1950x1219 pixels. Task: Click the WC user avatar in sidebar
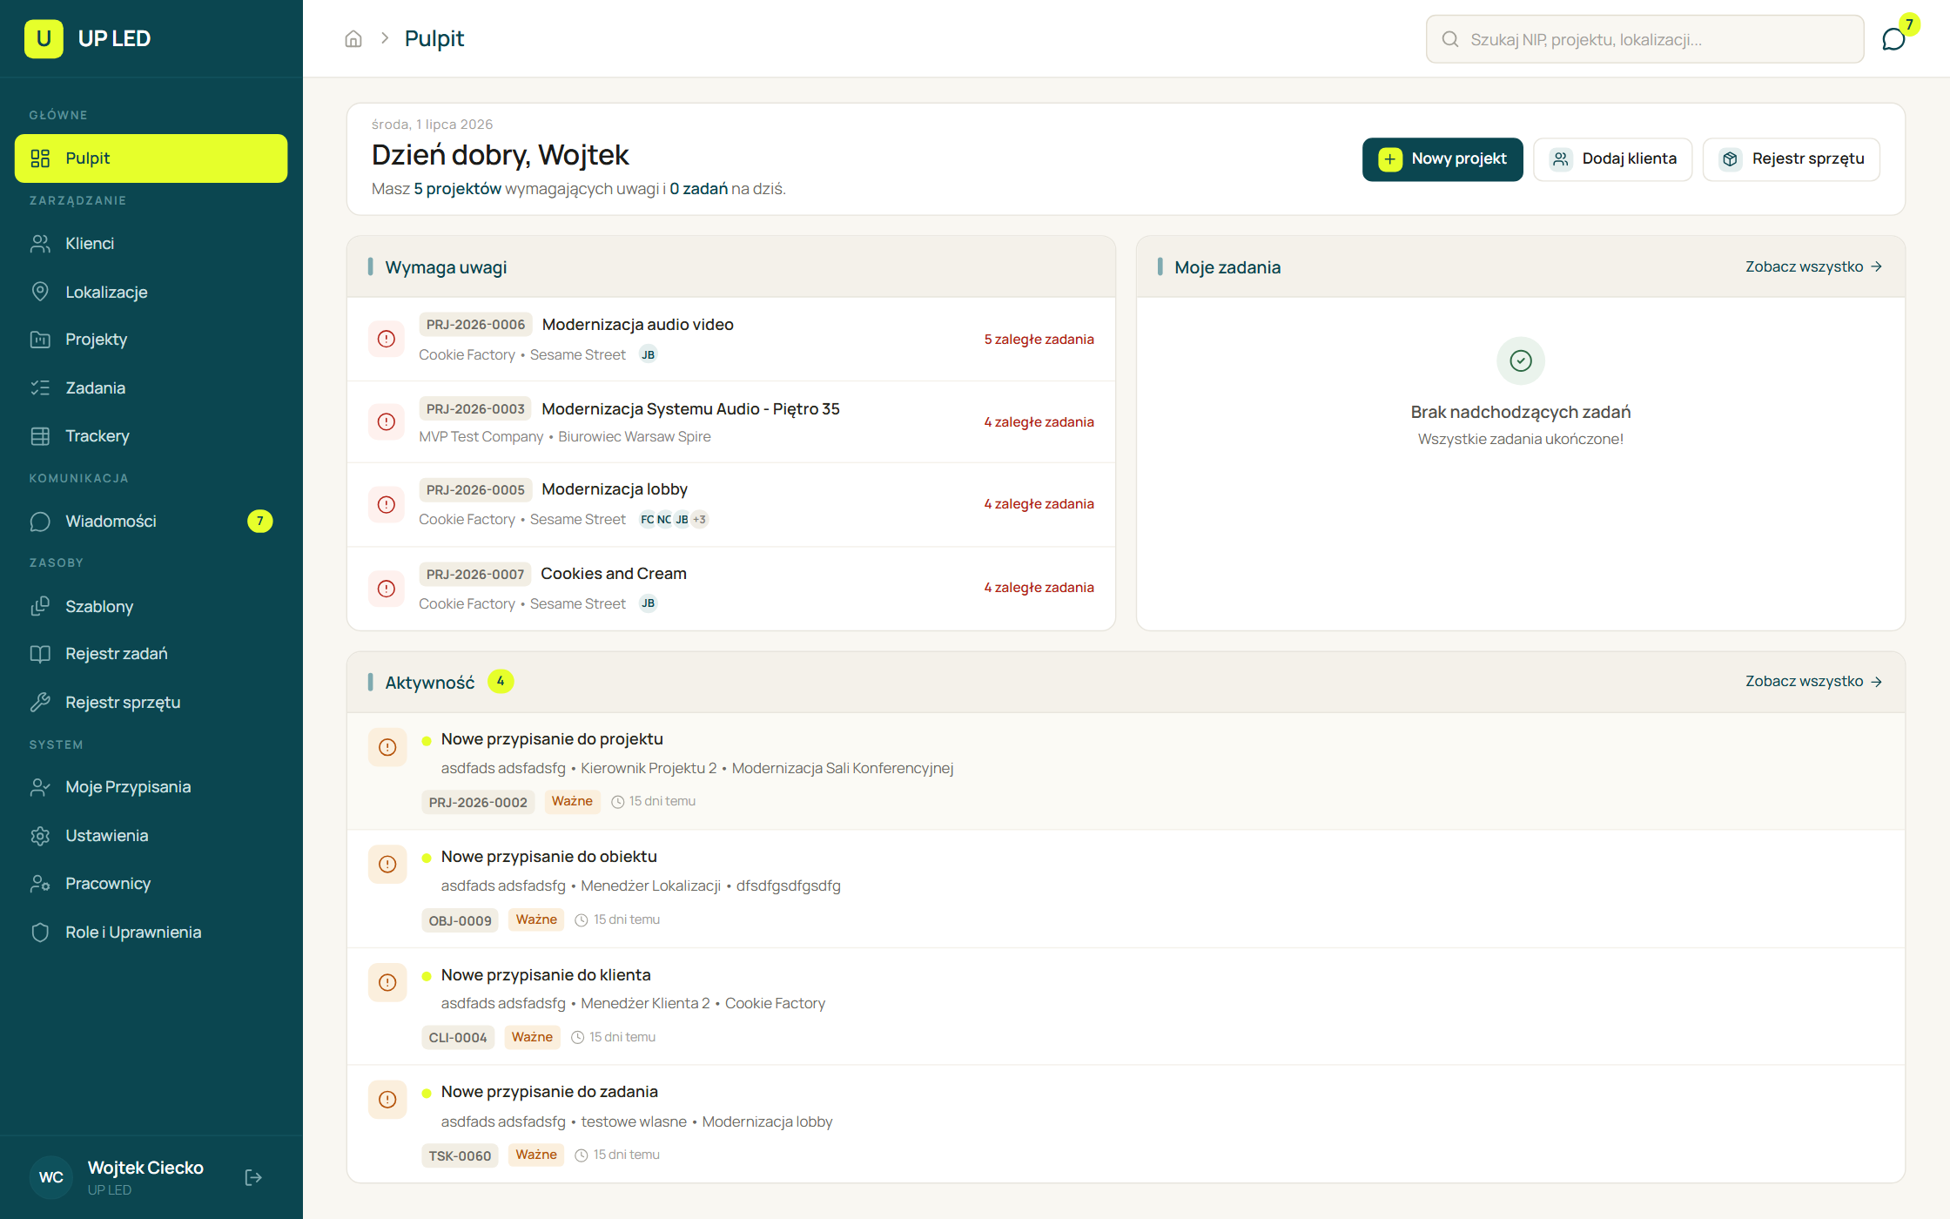51,1177
